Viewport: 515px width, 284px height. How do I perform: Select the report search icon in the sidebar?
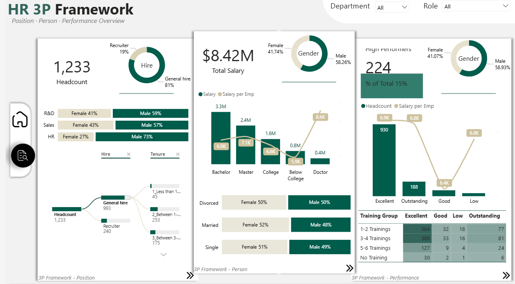coord(22,155)
